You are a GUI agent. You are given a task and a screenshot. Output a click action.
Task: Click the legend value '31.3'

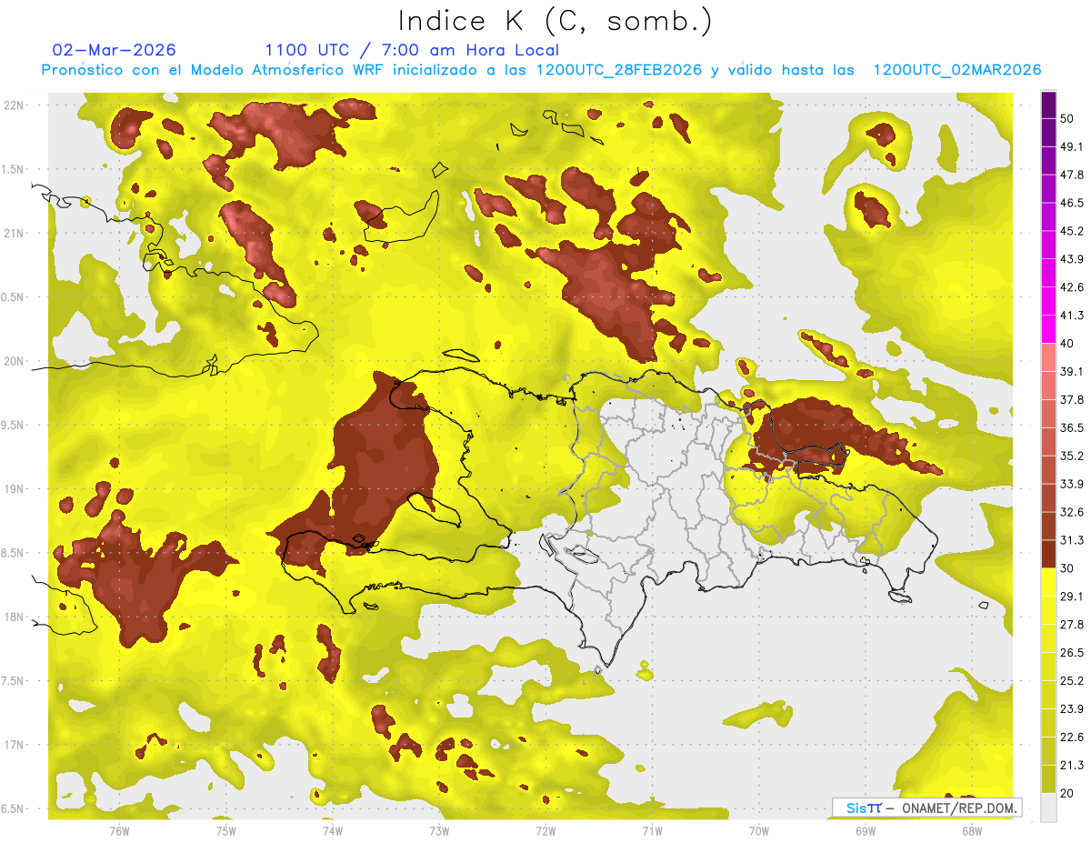tap(1072, 541)
